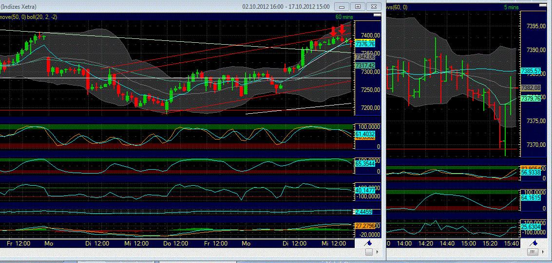Select the 60 mins timeframe label

[x=344, y=17]
